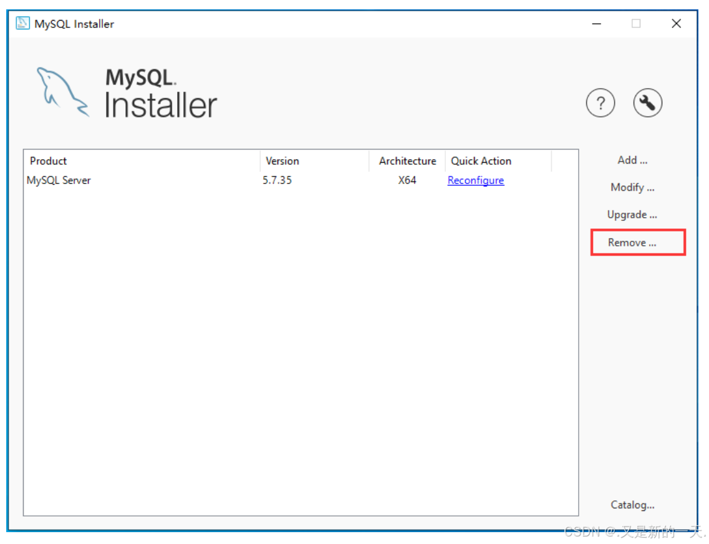Image resolution: width=709 pixels, height=544 pixels.
Task: Choose Upgrade ... on the right
Action: click(x=632, y=215)
